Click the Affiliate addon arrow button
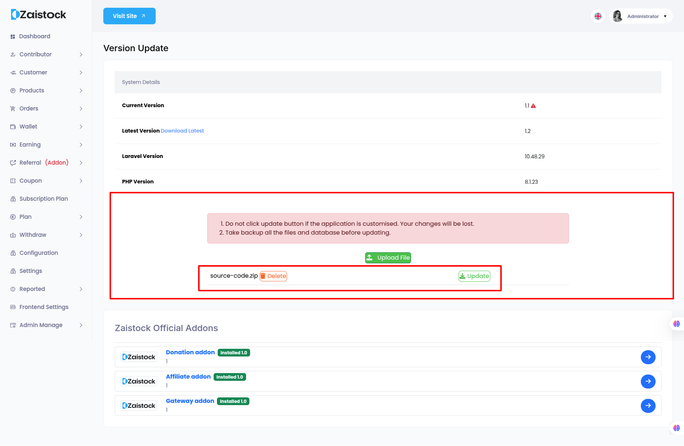Screen dimensions: 684x446 (648, 381)
